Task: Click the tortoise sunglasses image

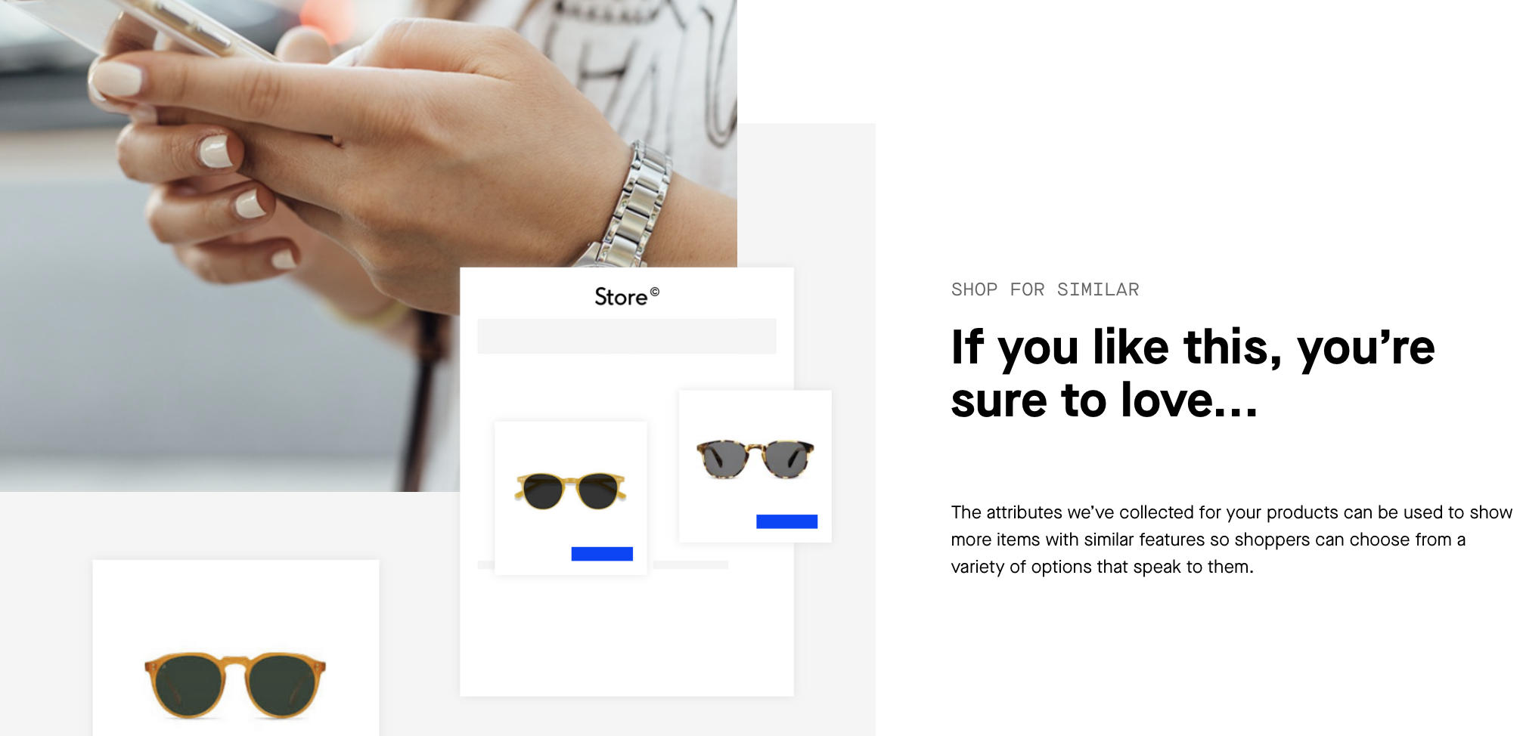Action: tap(755, 458)
